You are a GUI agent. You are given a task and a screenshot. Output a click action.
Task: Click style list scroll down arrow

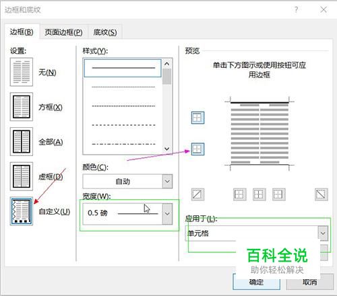point(166,149)
